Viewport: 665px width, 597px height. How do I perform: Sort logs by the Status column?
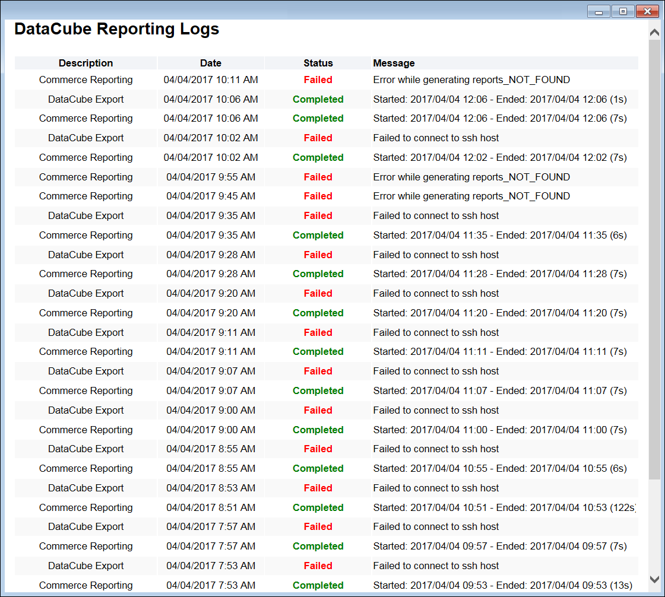point(318,63)
